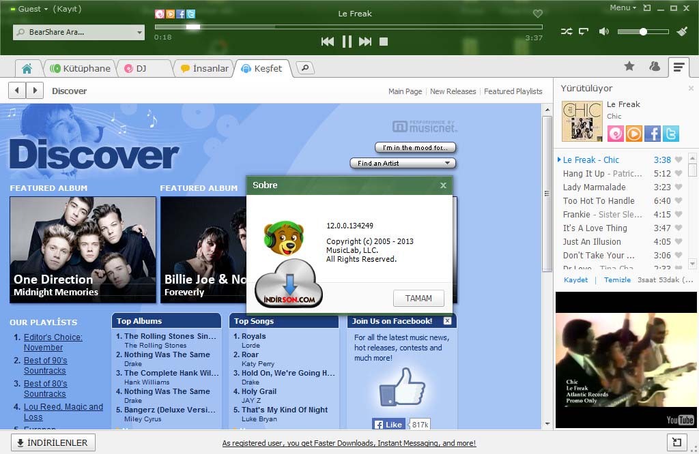Image resolution: width=699 pixels, height=454 pixels.
Task: Stop playback
Action: tap(384, 42)
